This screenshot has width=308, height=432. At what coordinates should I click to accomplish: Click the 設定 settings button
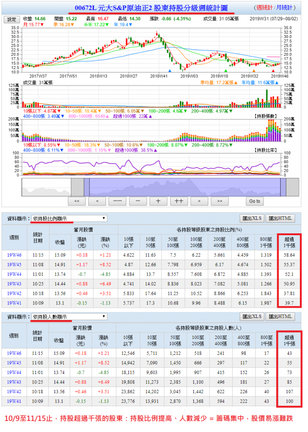click(12, 20)
